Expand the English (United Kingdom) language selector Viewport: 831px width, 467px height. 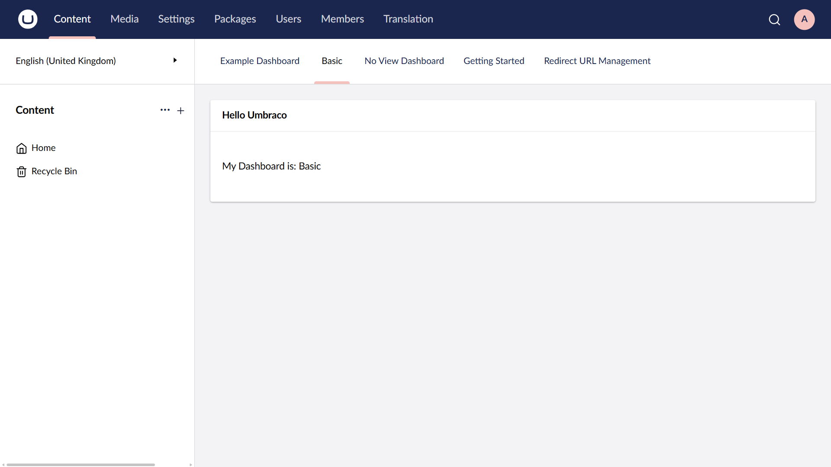66,61
